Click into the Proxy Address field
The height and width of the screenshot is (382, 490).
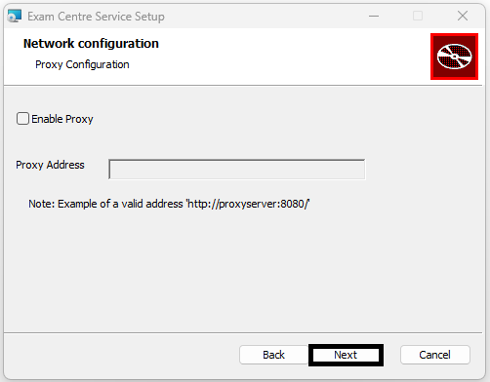pyautogui.click(x=237, y=169)
